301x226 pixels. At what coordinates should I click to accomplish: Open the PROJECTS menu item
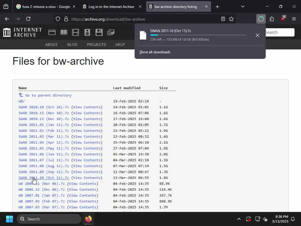(96, 45)
